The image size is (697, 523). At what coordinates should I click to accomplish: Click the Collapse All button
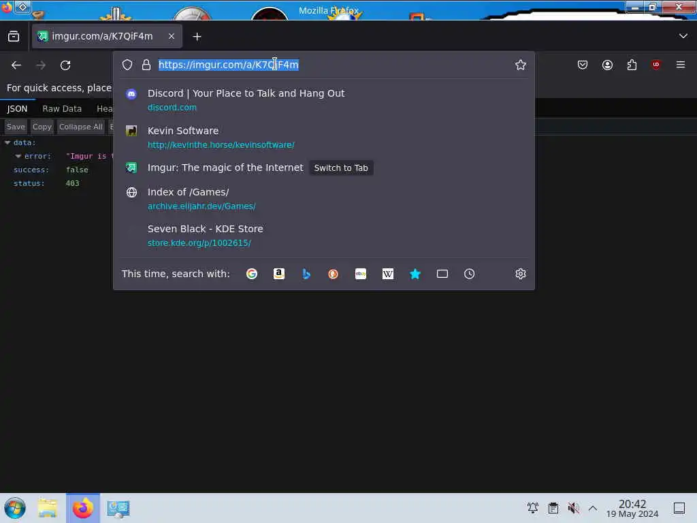point(80,127)
